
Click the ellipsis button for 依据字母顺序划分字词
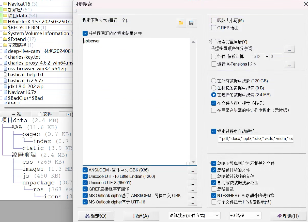pos(289,49)
